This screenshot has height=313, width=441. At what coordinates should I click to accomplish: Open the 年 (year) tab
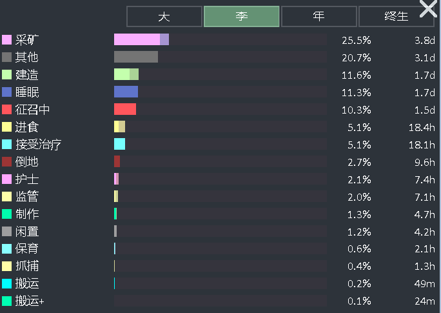click(319, 17)
